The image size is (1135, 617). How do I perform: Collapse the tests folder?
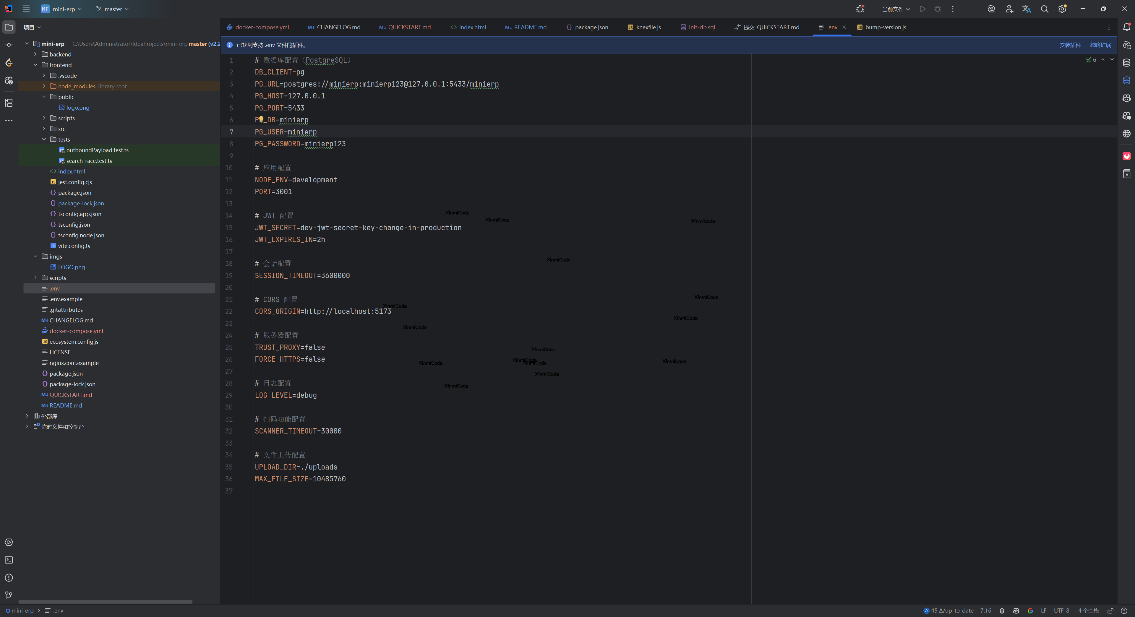click(44, 139)
